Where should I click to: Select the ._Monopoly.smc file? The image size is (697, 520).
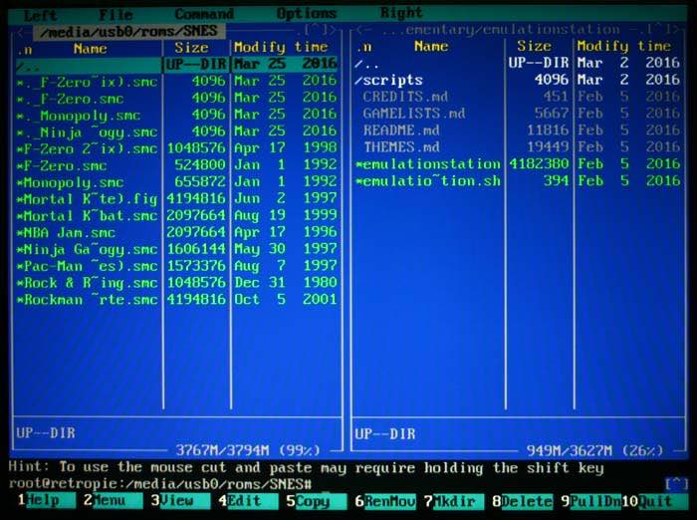coord(176,116)
